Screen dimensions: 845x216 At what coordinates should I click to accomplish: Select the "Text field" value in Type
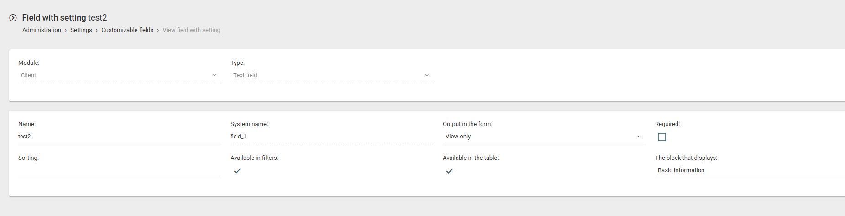pos(245,75)
